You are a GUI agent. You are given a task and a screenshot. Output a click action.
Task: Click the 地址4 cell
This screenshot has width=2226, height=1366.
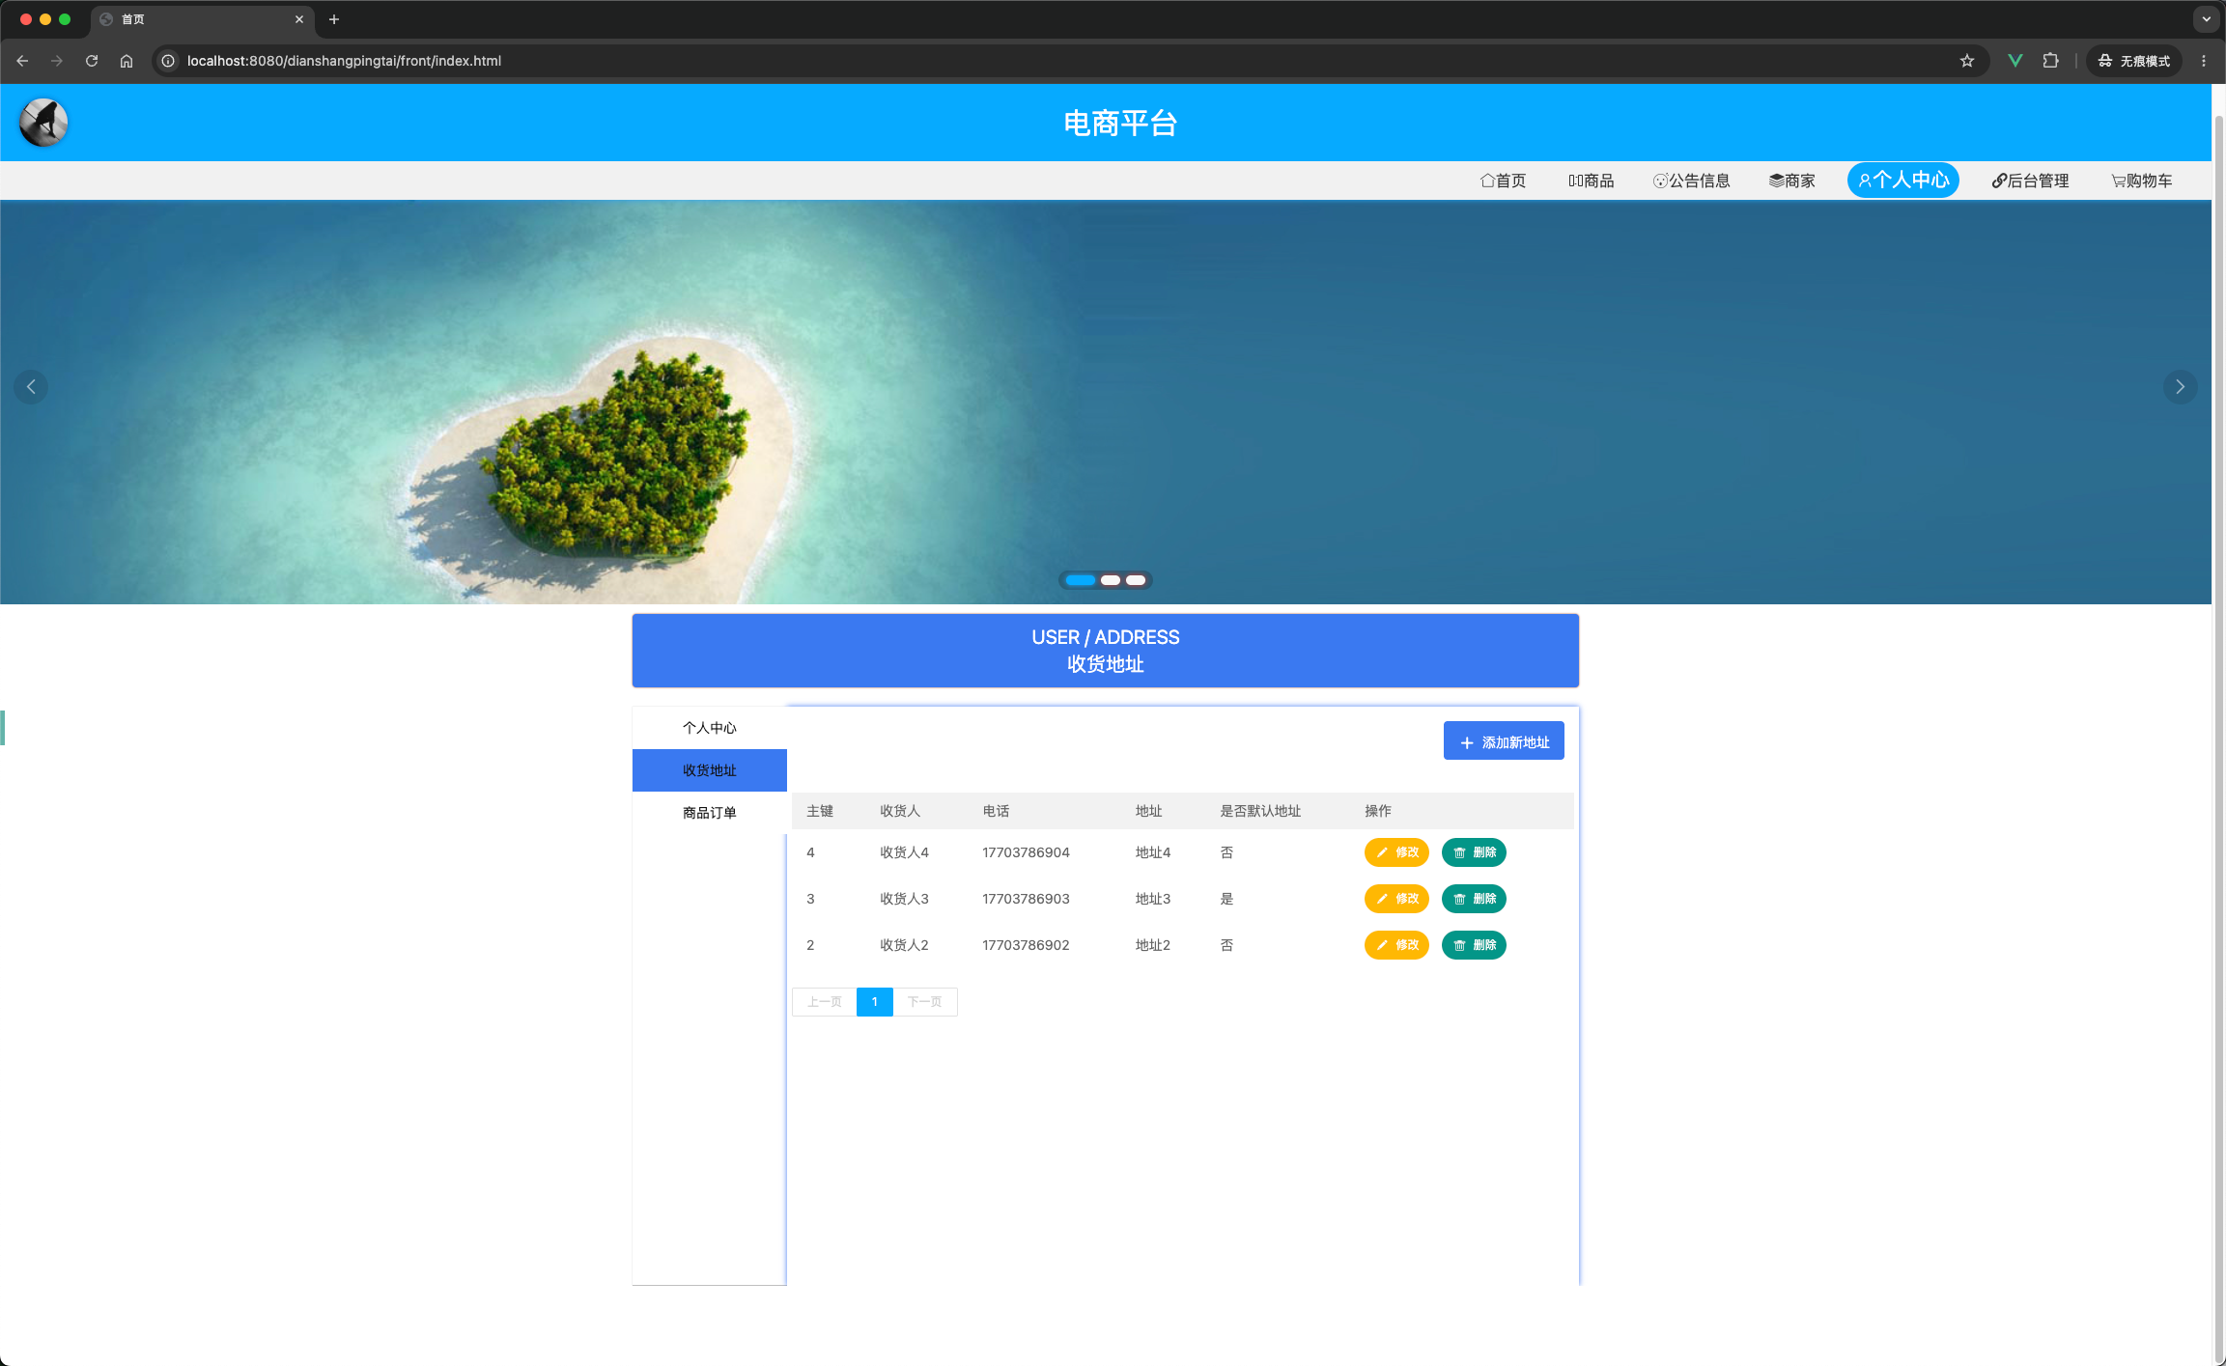click(1153, 852)
